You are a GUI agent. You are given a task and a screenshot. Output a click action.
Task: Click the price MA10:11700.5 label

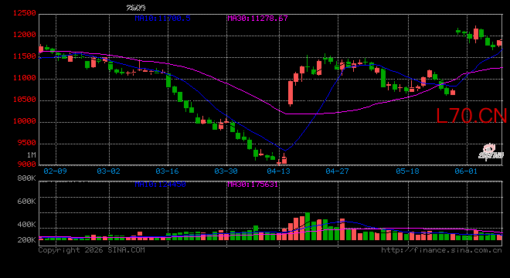(162, 19)
